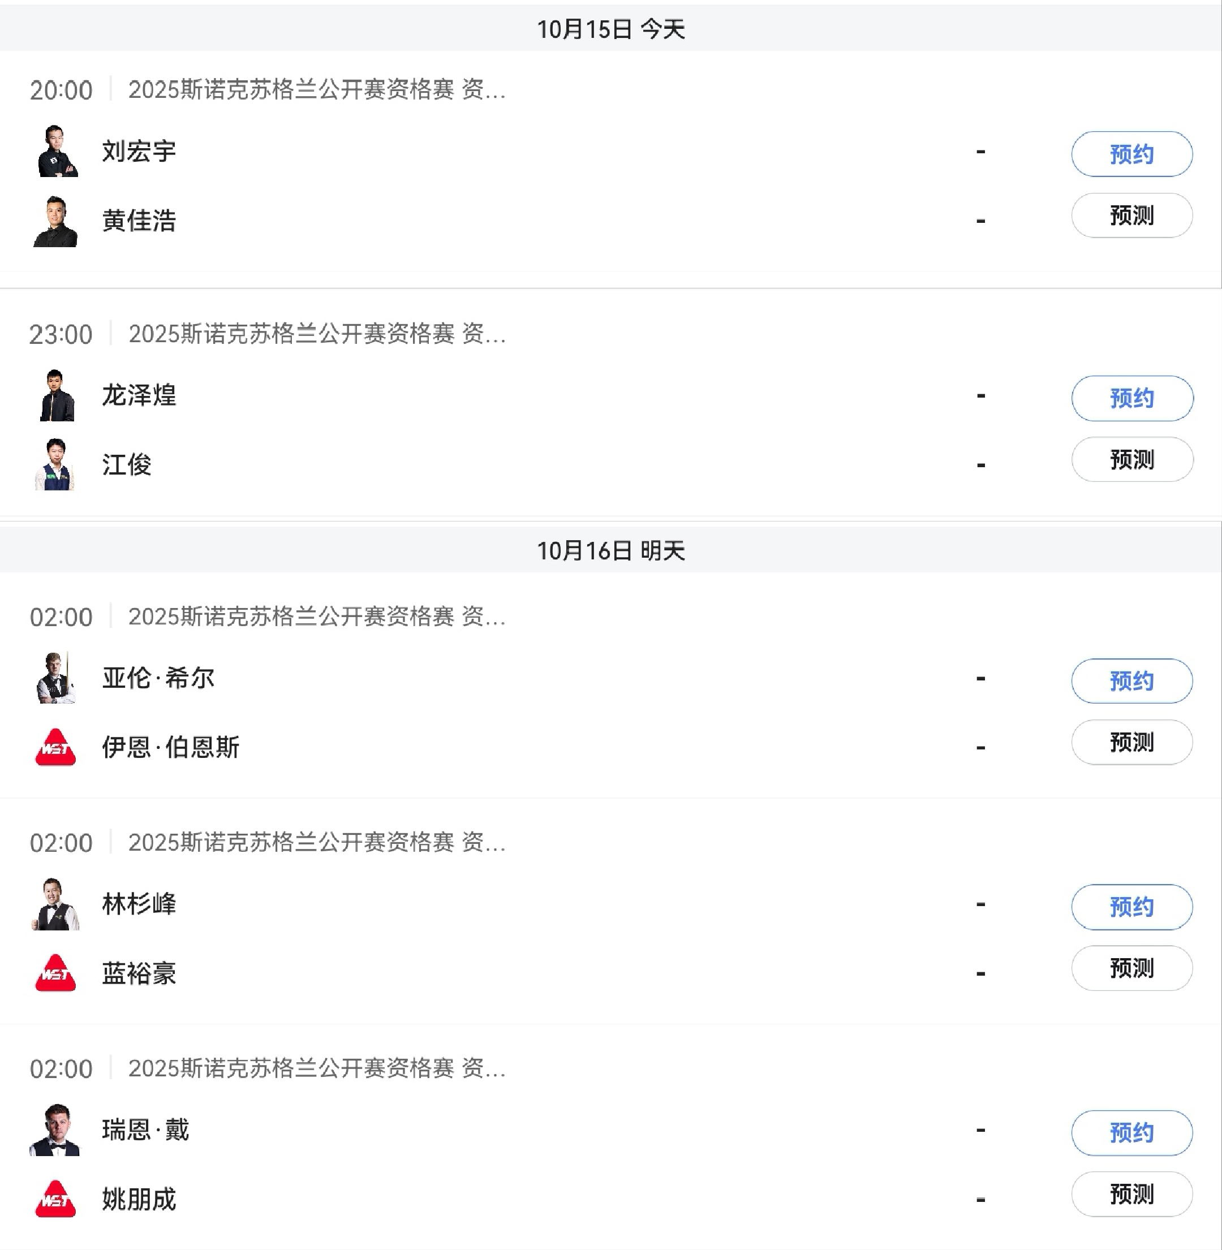Click the 10月16日 明天 date header
1222x1250 pixels.
coord(610,550)
